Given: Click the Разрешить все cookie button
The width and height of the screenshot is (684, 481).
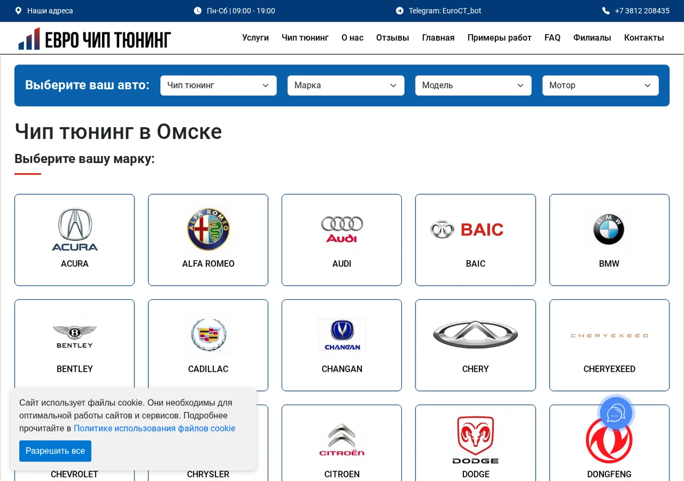Looking at the screenshot, I should pyautogui.click(x=55, y=451).
